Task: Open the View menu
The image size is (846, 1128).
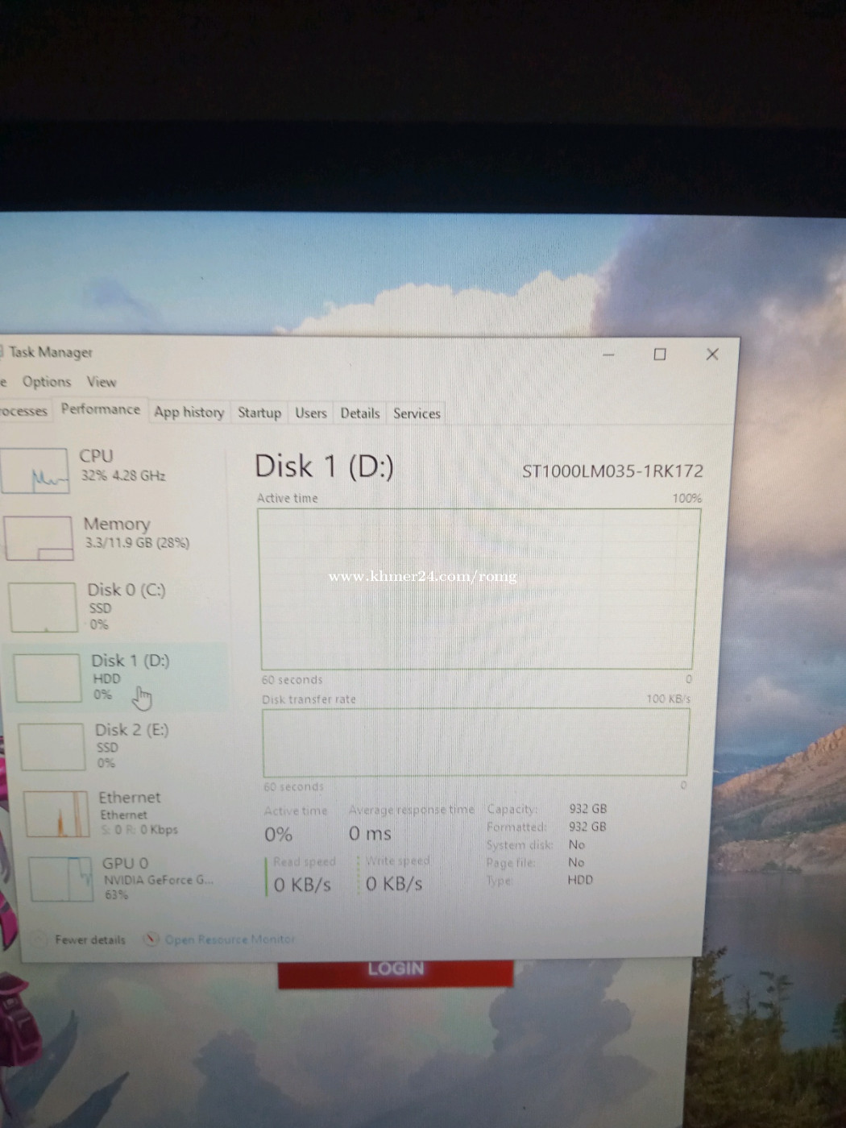Action: pyautogui.click(x=102, y=382)
